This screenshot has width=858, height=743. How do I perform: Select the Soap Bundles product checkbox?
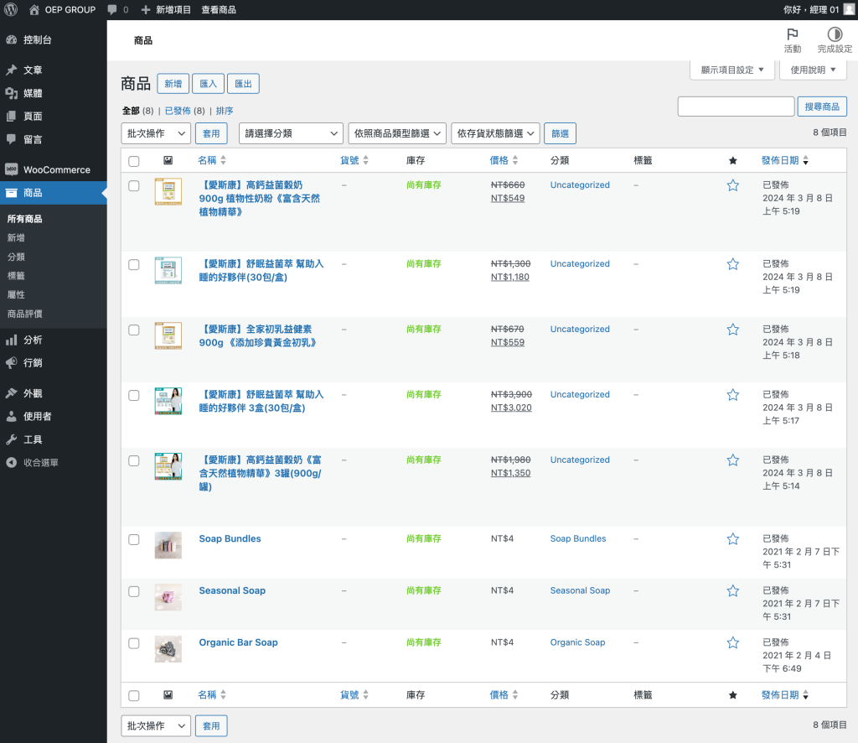[134, 539]
